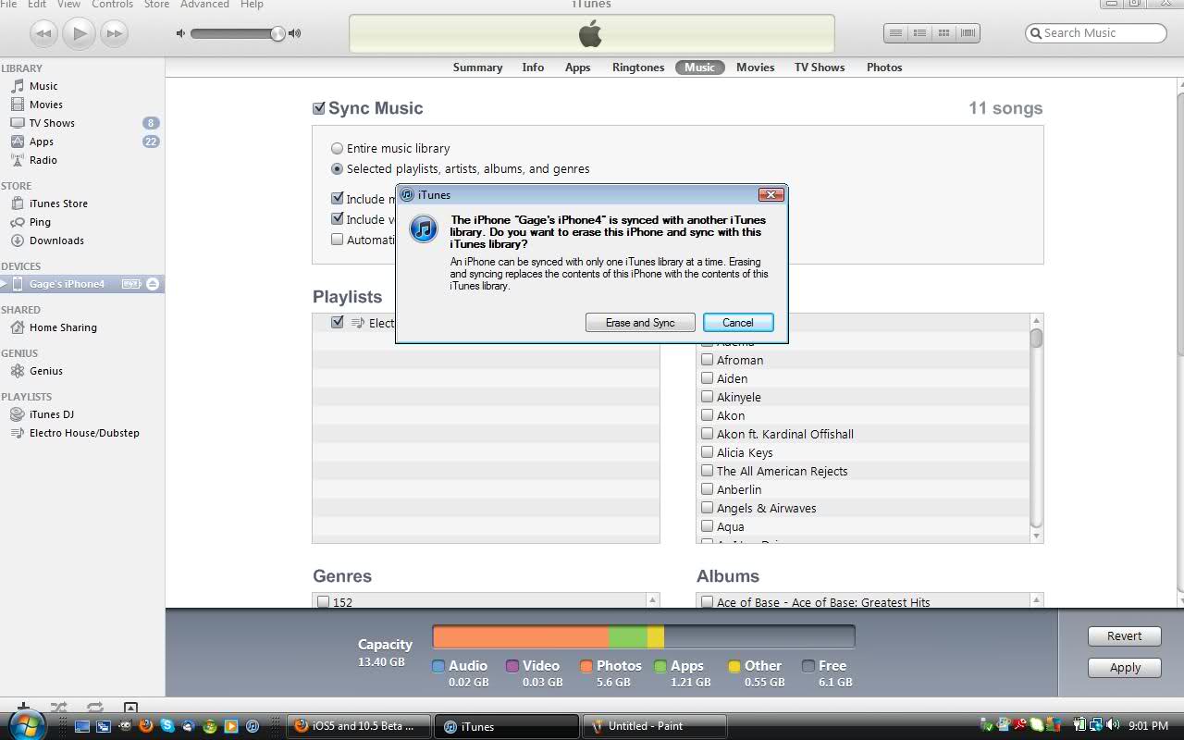
Task: Click the Apply button
Action: [x=1125, y=668]
